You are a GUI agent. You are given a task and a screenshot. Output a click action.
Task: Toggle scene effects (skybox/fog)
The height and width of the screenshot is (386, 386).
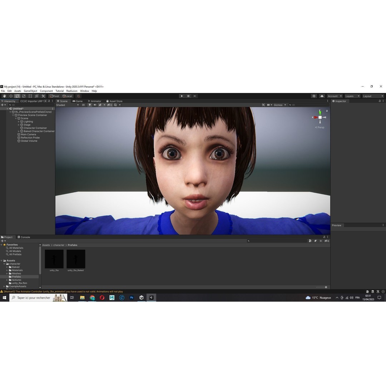pyautogui.click(x=100, y=105)
